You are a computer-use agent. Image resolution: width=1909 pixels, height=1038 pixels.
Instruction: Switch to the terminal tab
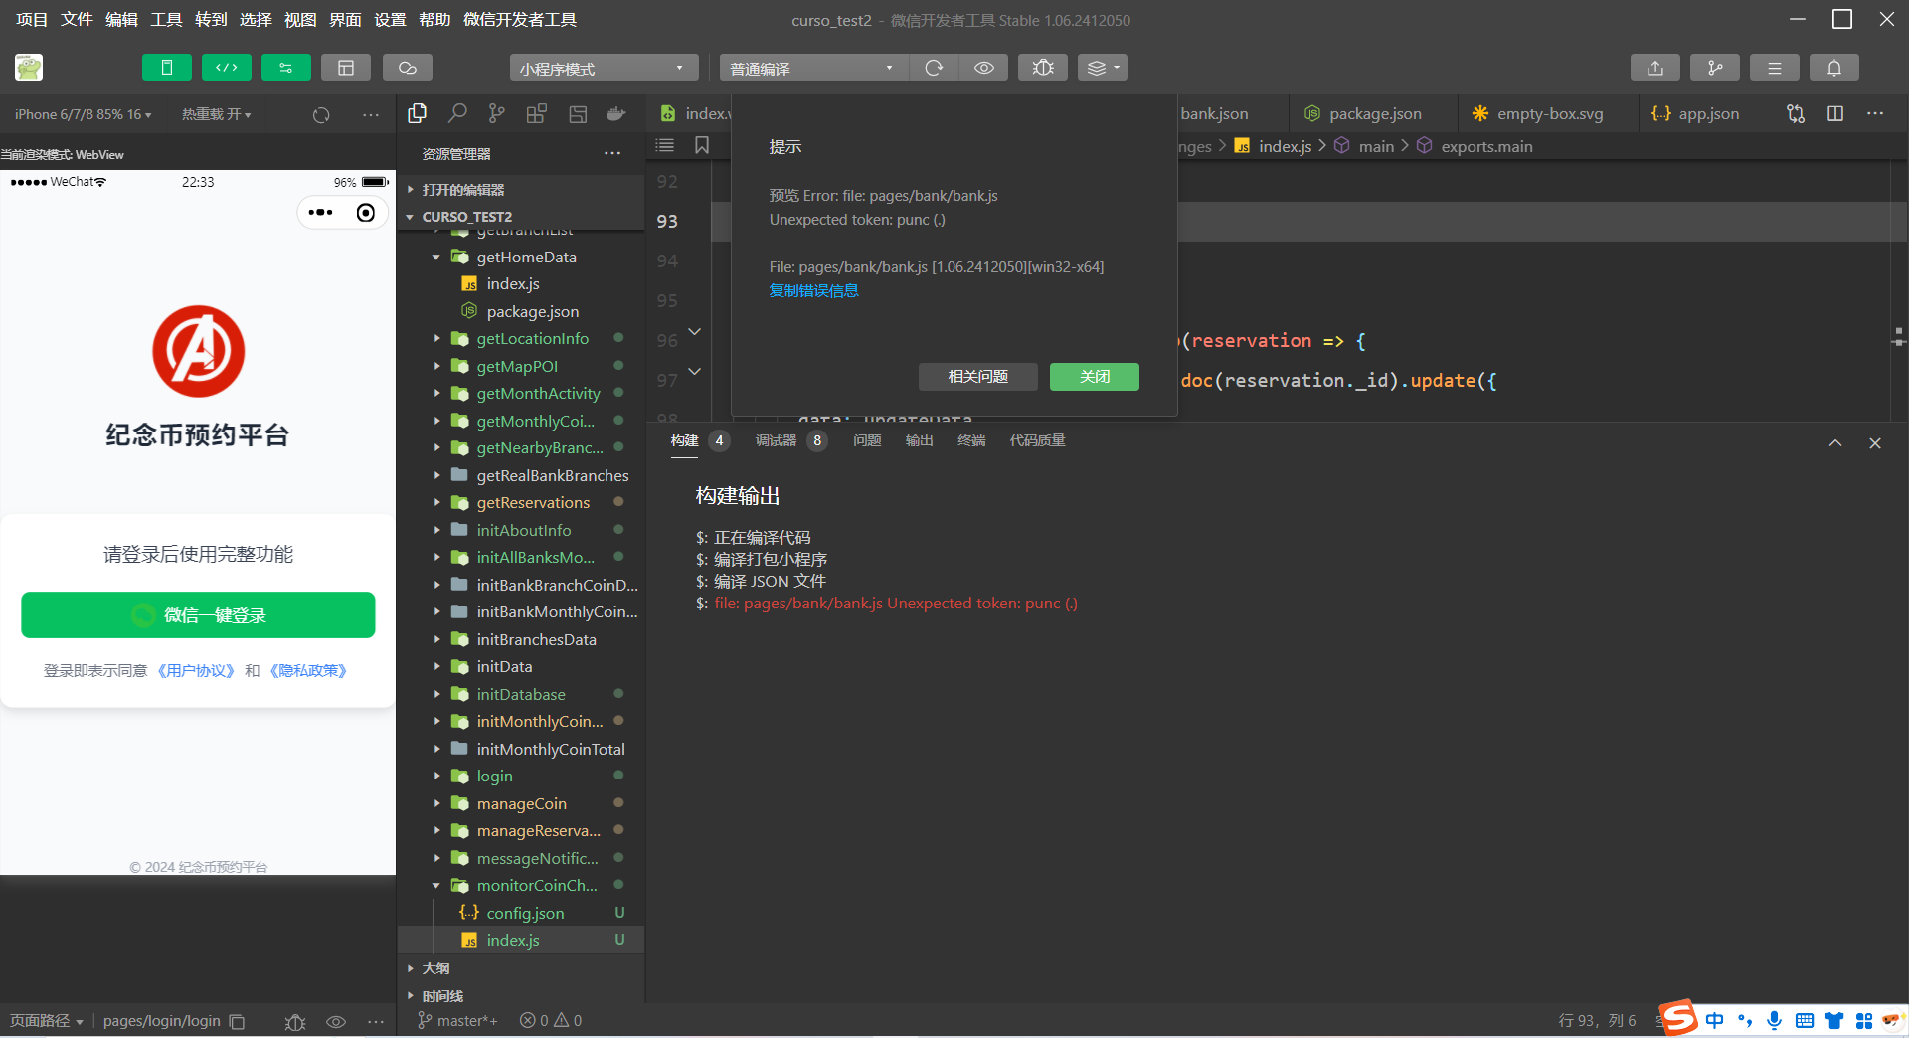tap(971, 440)
